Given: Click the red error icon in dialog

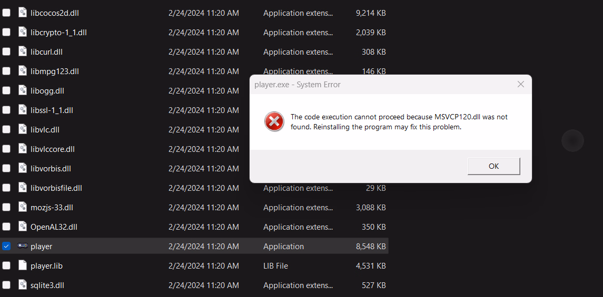Looking at the screenshot, I should pos(274,122).
